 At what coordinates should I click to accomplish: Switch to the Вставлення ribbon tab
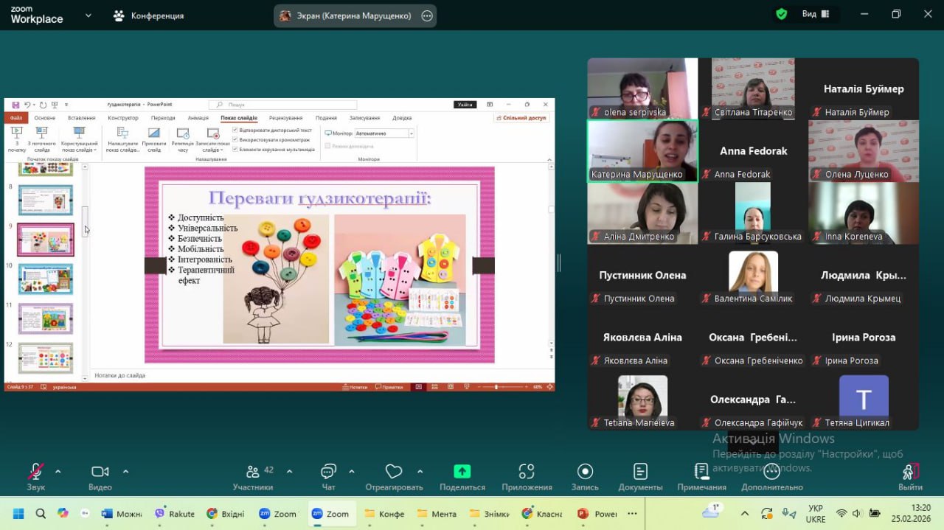pos(81,118)
